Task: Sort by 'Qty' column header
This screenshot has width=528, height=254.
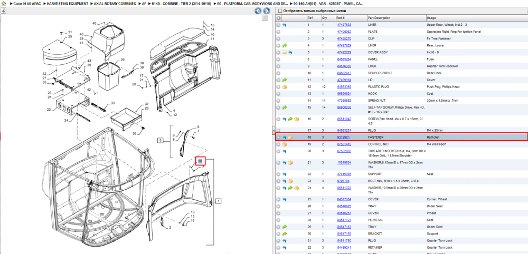Action: point(325,18)
